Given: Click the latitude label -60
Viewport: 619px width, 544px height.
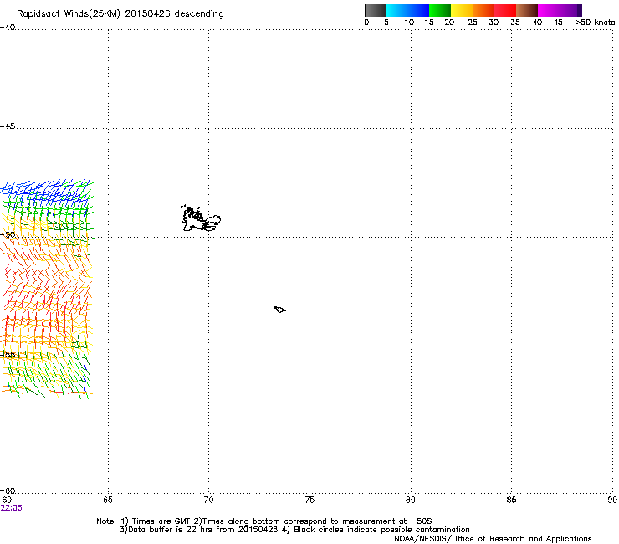Looking at the screenshot, I should (x=8, y=490).
